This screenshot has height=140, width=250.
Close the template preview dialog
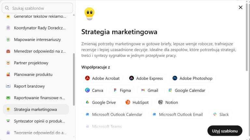point(241,7)
